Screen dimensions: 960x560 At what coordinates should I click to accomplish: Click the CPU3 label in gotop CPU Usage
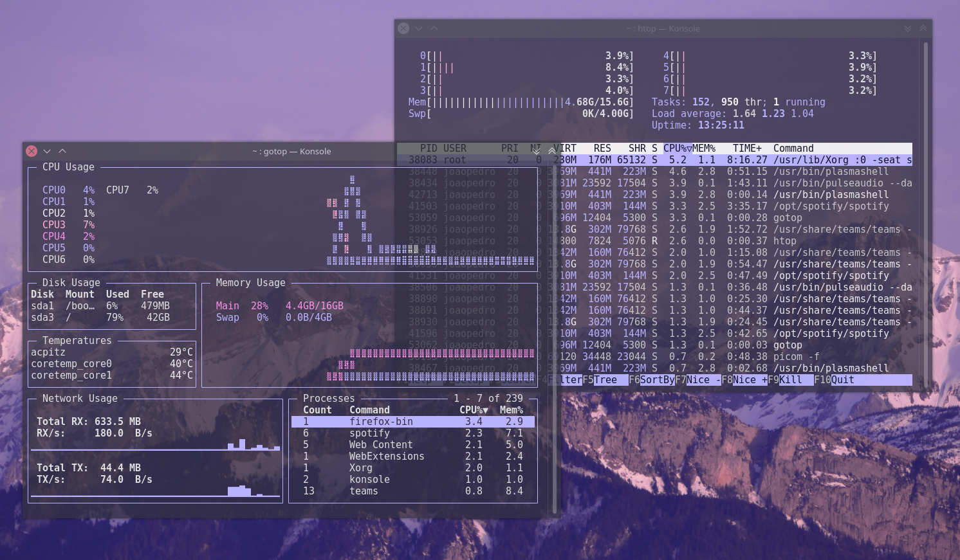[54, 225]
